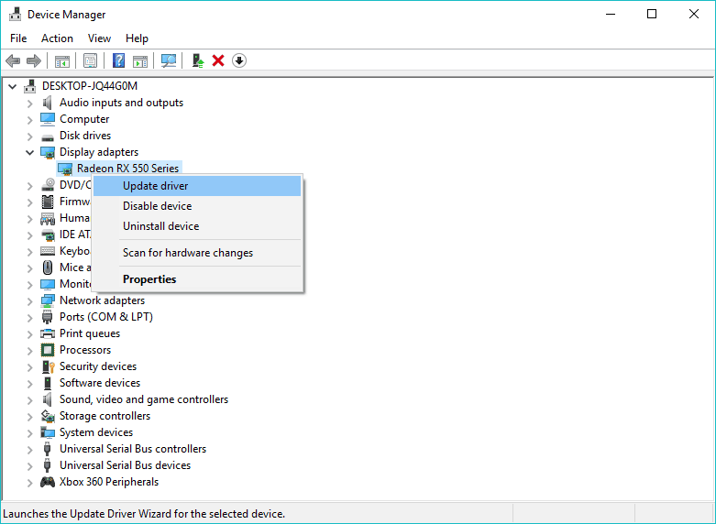Click the Network adapters icon
The width and height of the screenshot is (716, 524).
pos(48,300)
